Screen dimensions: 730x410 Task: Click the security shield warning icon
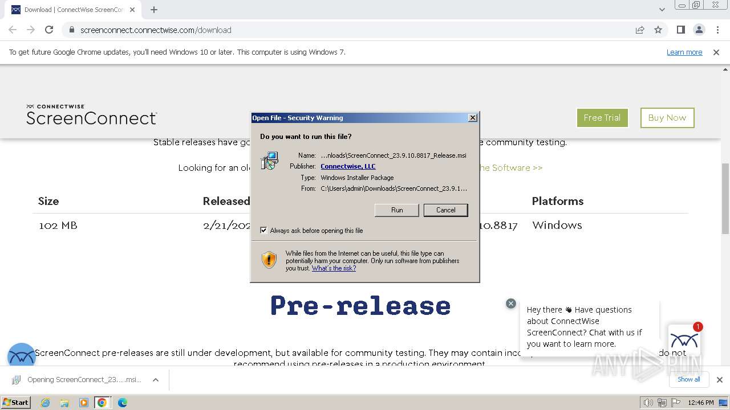[x=269, y=260]
